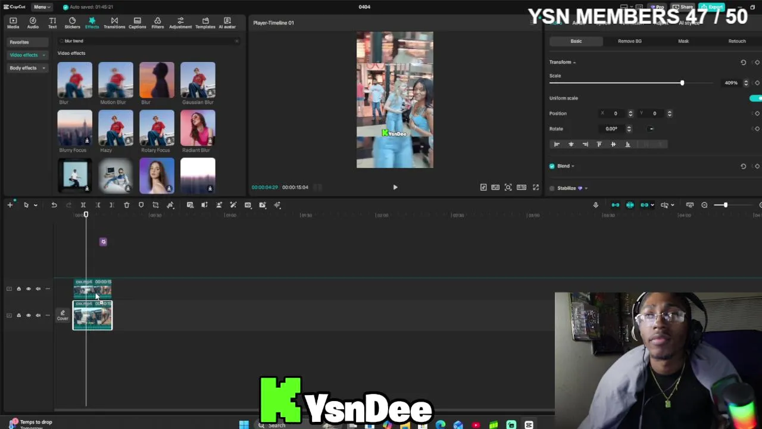The image size is (762, 429).
Task: Adjust the Rotate value stepper
Action: [x=629, y=129]
